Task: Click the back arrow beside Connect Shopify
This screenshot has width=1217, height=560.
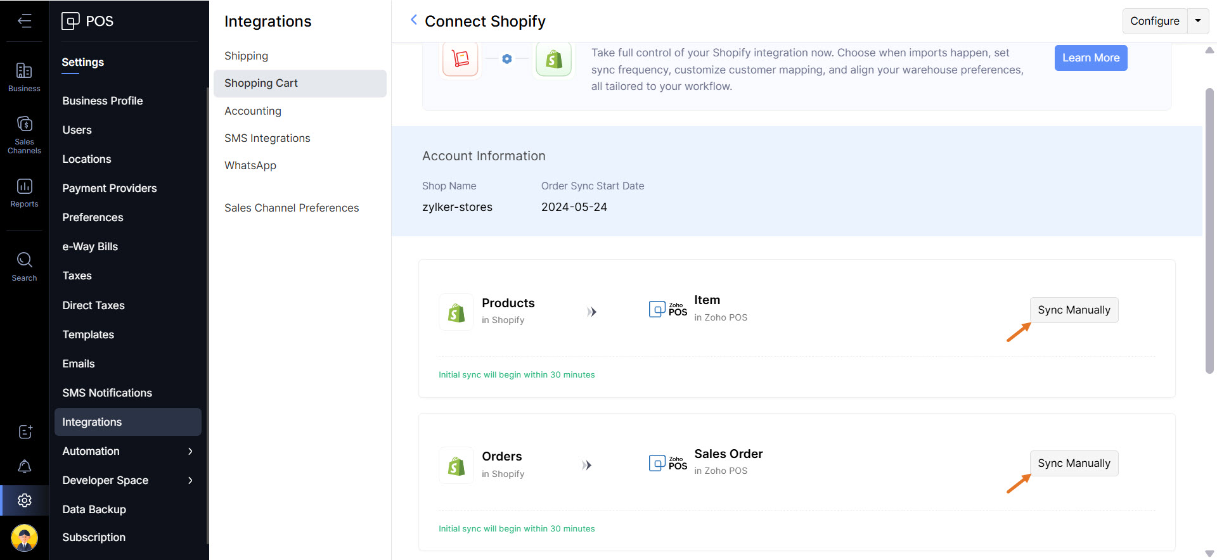Action: coord(414,20)
